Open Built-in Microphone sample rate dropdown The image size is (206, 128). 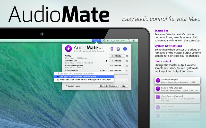pos(117,66)
